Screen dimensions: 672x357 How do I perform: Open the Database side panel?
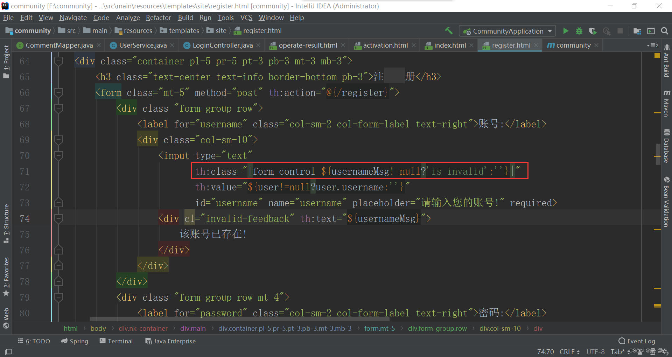(666, 146)
